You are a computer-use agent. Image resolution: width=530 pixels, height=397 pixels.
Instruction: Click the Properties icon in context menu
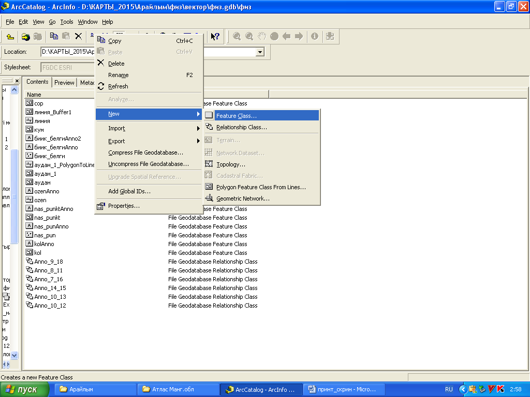click(x=101, y=206)
